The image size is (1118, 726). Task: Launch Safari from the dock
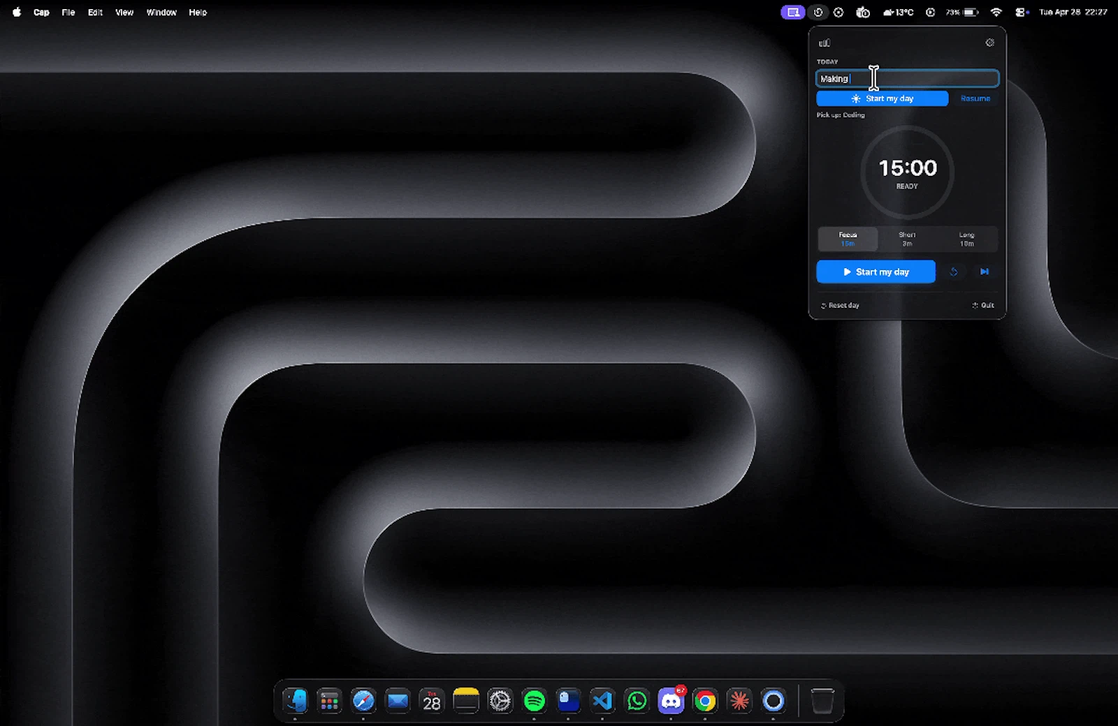coord(363,700)
